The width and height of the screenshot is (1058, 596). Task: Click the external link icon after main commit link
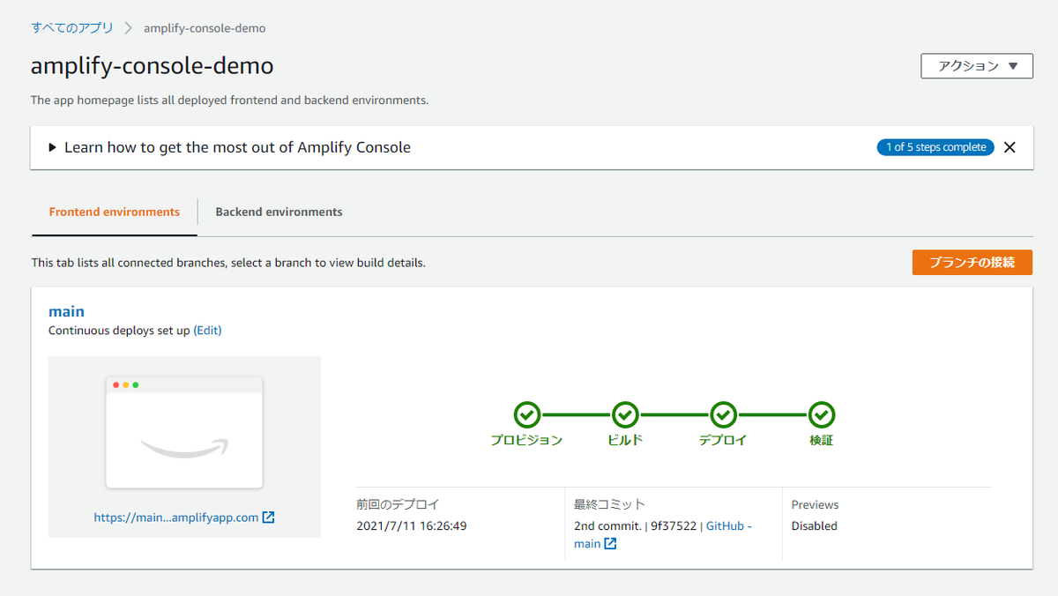pyautogui.click(x=610, y=544)
